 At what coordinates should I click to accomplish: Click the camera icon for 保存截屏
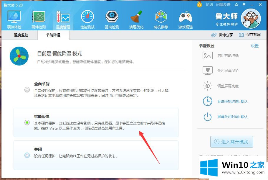tap(241, 35)
